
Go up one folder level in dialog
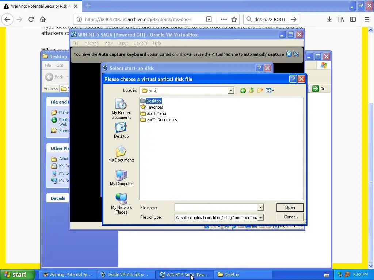point(251,90)
